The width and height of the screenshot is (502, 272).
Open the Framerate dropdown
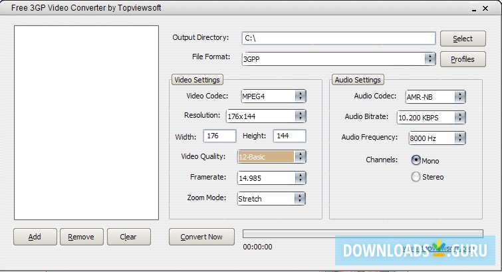coord(271,178)
